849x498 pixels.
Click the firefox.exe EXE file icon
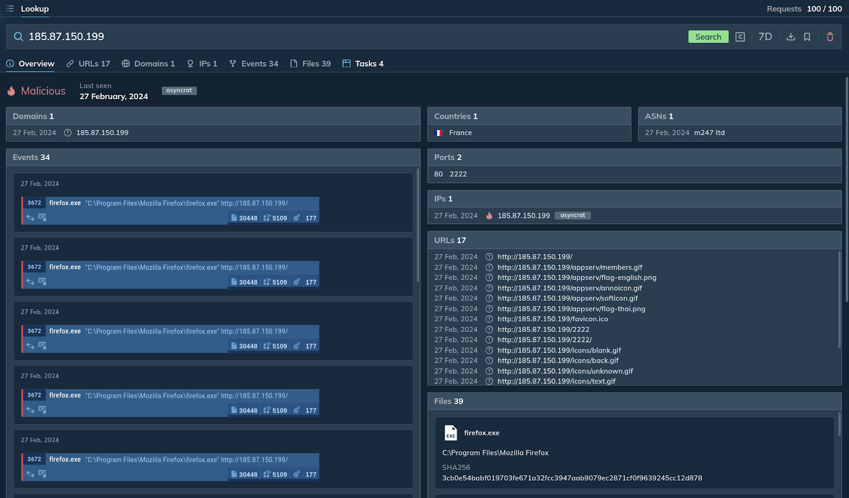(451, 433)
